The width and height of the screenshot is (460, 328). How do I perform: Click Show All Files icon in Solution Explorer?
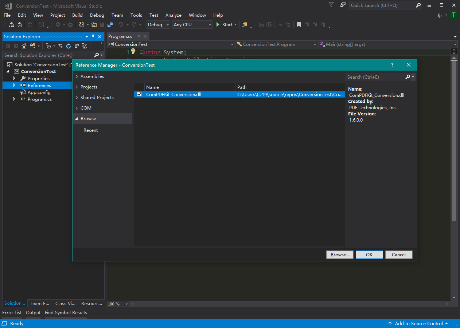pyautogui.click(x=85, y=46)
